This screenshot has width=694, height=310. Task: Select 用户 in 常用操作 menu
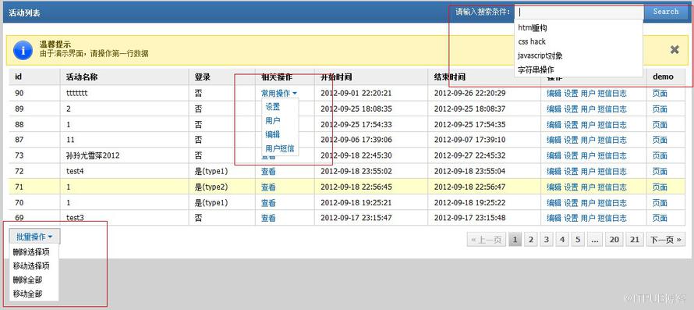(x=273, y=120)
